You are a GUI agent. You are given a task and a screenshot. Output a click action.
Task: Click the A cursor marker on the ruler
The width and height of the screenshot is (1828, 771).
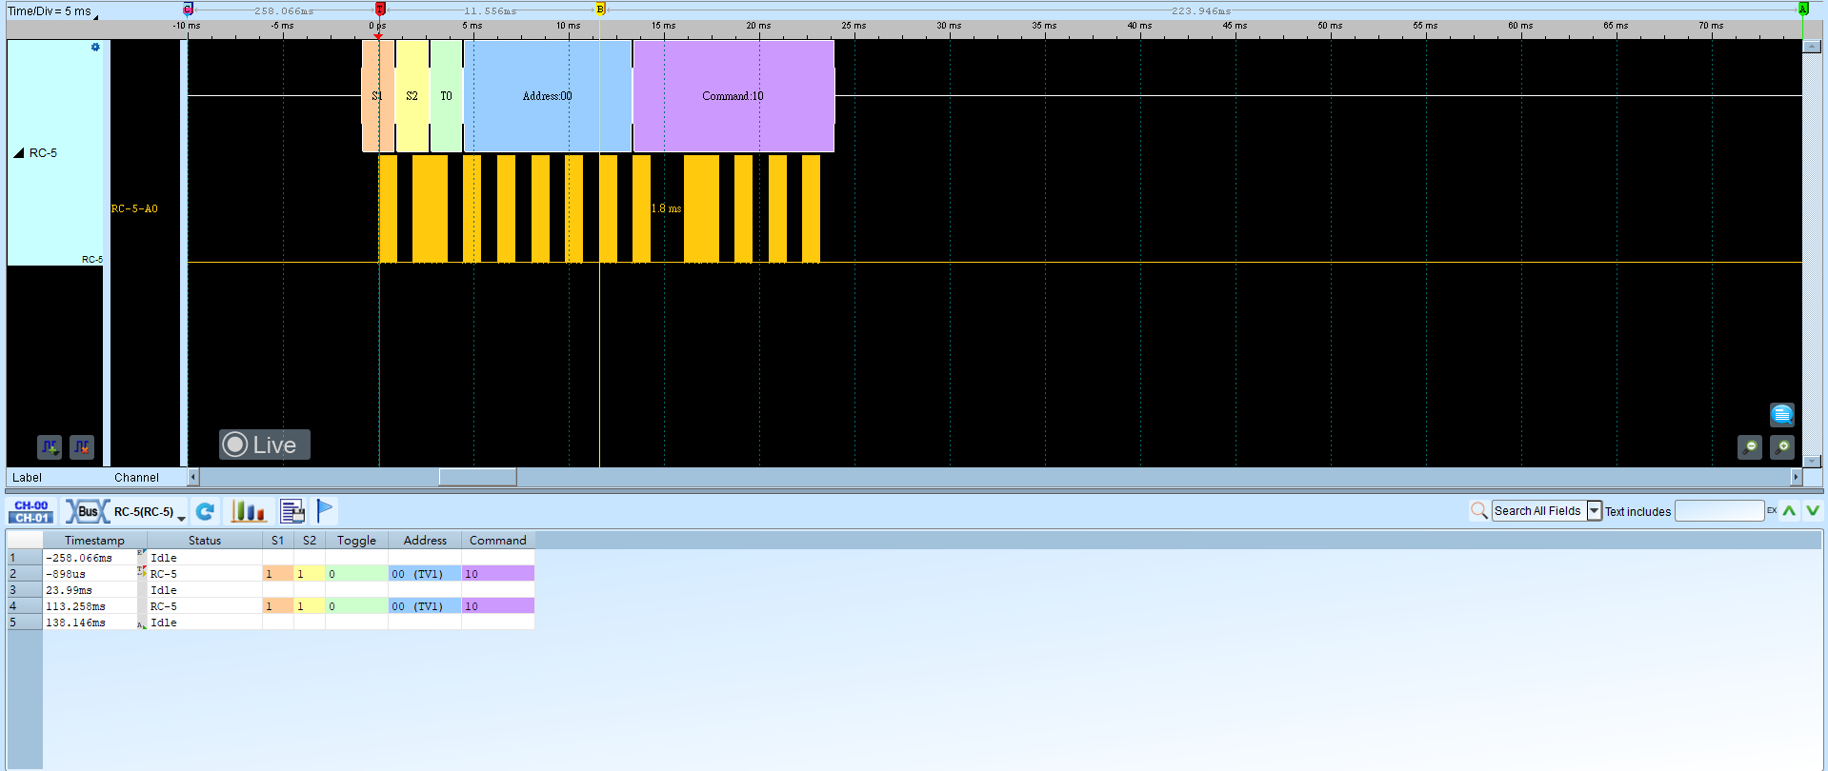tap(1802, 9)
